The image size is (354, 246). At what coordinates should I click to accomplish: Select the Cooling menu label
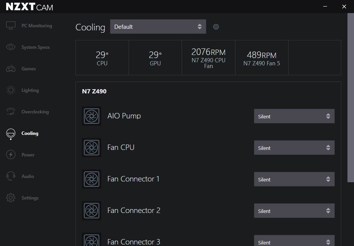pos(30,133)
